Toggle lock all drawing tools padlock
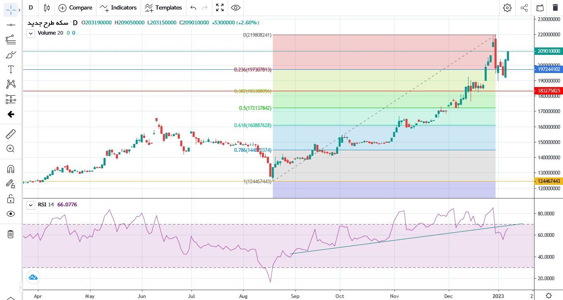 [10, 199]
